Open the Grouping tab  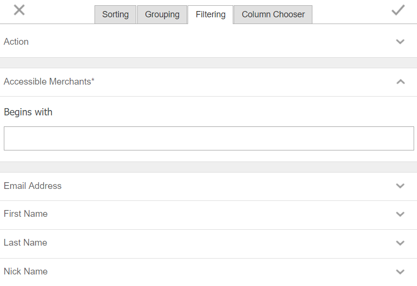[x=162, y=14]
